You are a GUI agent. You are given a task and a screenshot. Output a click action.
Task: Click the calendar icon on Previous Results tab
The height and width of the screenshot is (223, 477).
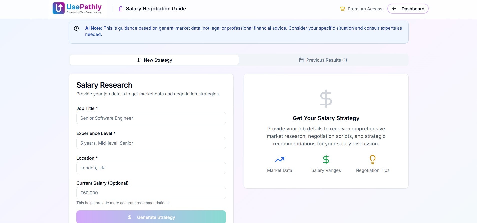pyautogui.click(x=301, y=60)
